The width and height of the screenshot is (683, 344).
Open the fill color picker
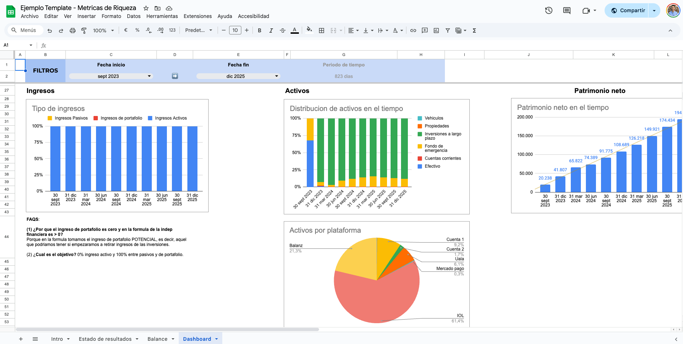[309, 31]
